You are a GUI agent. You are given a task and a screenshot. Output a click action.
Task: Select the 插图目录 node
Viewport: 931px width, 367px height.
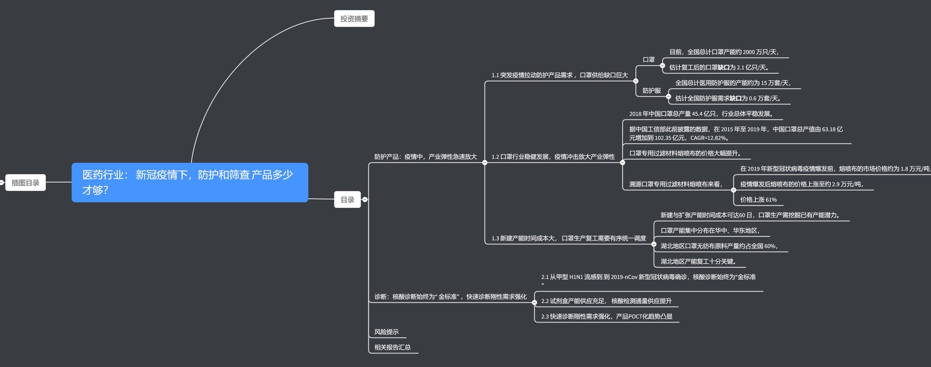click(x=25, y=183)
